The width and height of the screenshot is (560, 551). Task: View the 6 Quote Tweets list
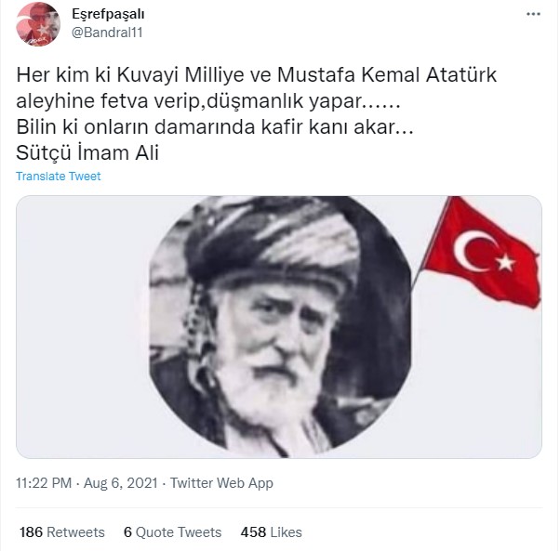(x=172, y=532)
